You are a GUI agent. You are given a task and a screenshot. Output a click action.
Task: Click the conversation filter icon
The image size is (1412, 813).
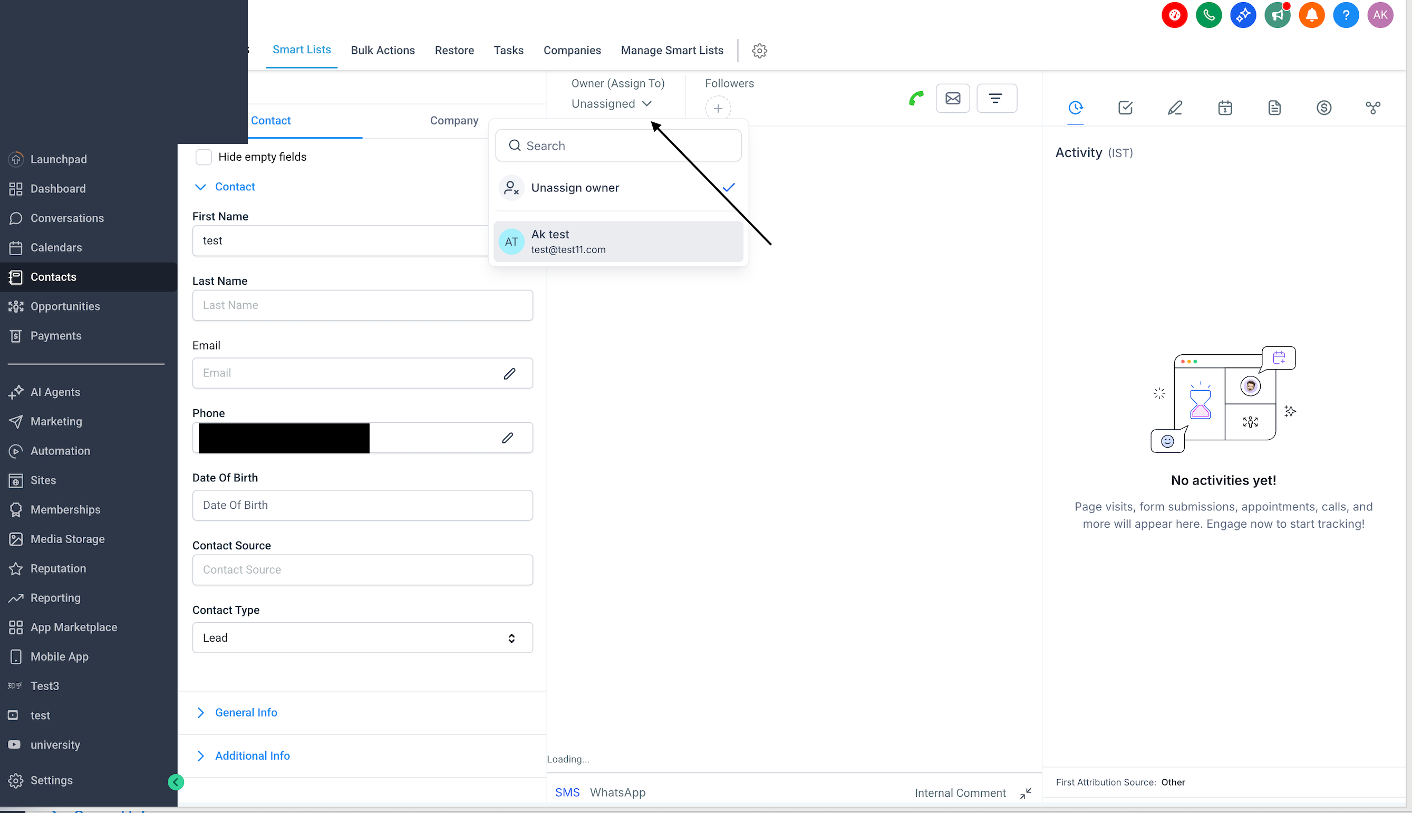[996, 98]
